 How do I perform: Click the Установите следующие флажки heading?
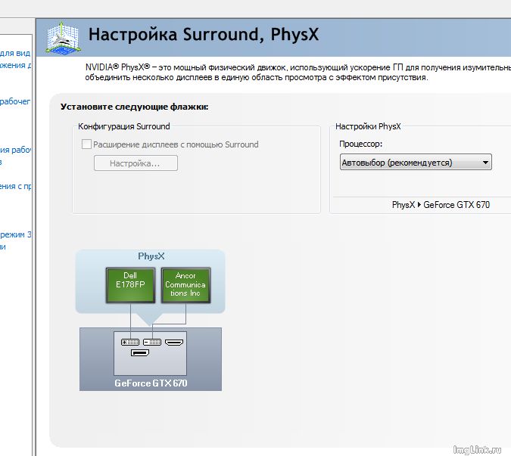click(x=134, y=107)
